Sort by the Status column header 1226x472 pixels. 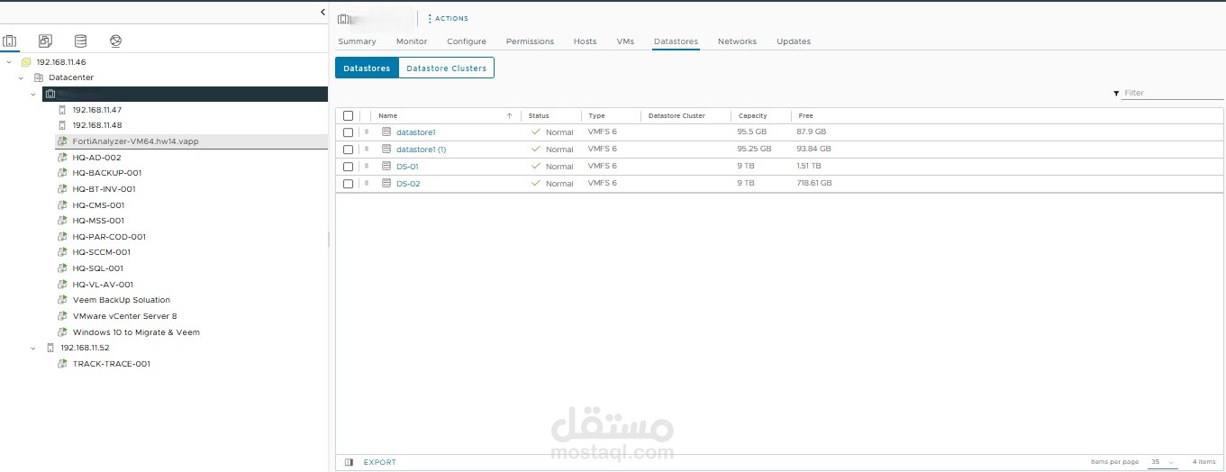coord(539,116)
